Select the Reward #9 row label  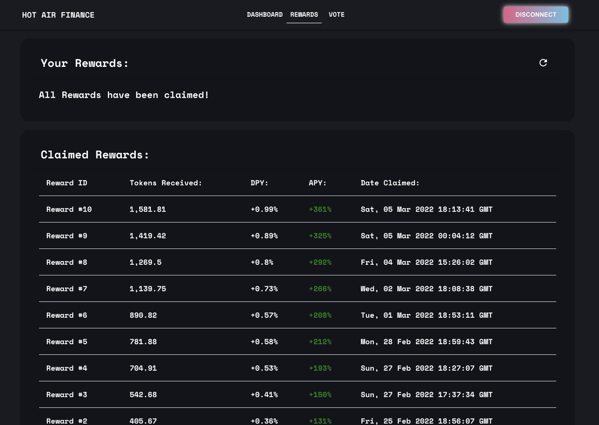[67, 236]
